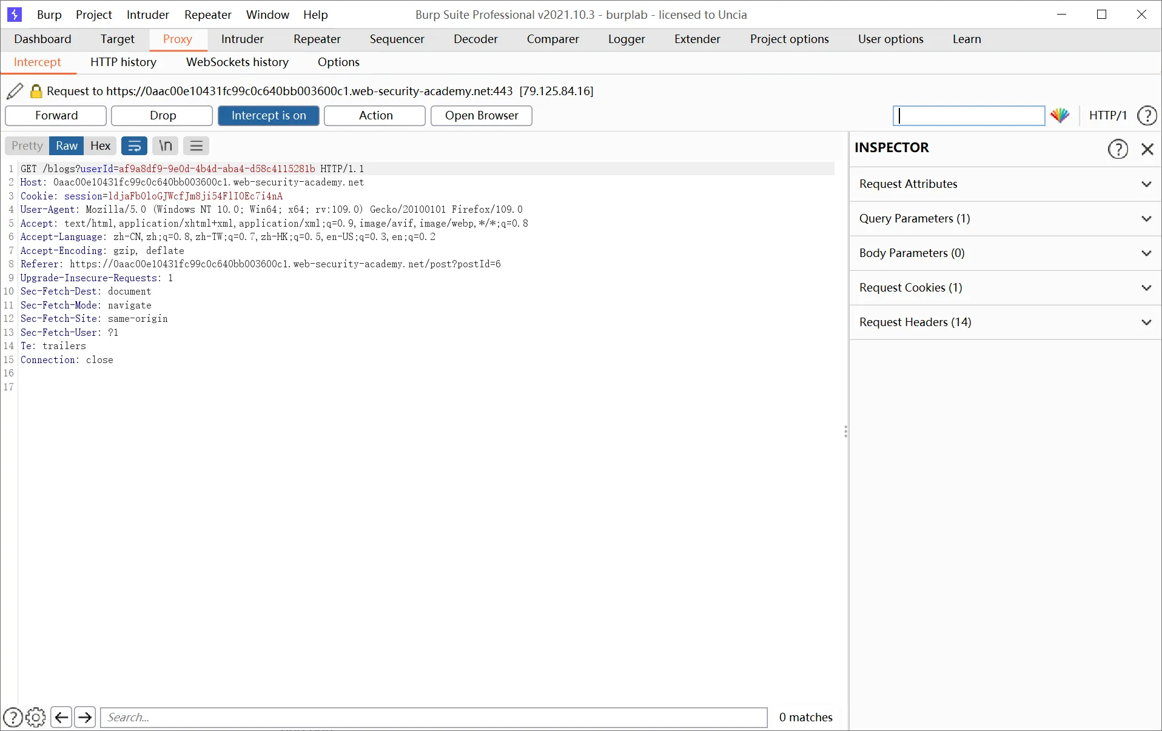Viewport: 1162px width, 731px height.
Task: Expand Body Parameters (0) section
Action: pyautogui.click(x=1006, y=253)
